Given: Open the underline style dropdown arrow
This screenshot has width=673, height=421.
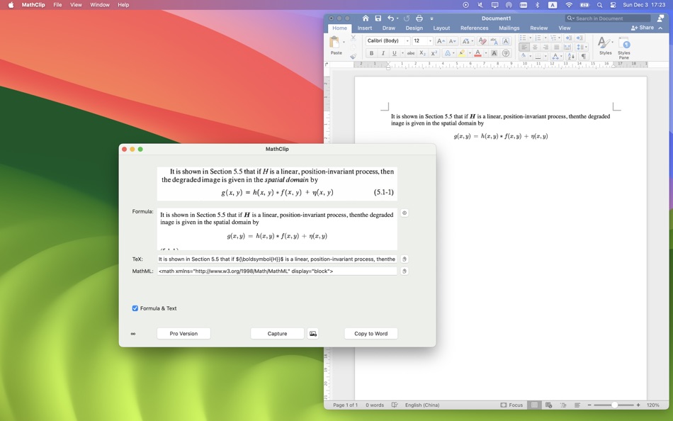Looking at the screenshot, I should click(x=402, y=53).
